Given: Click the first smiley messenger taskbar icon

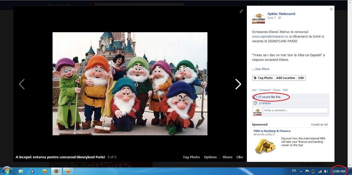Looking at the screenshot, I should (x=45, y=171).
